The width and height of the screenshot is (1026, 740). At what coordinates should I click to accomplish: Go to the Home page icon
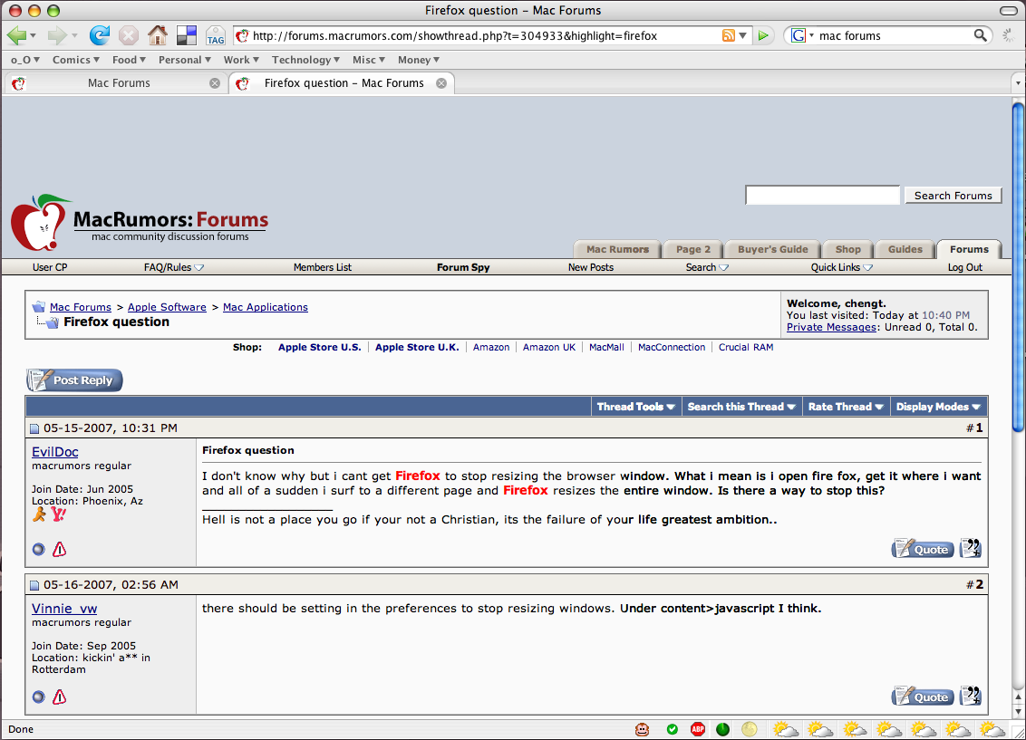(157, 35)
